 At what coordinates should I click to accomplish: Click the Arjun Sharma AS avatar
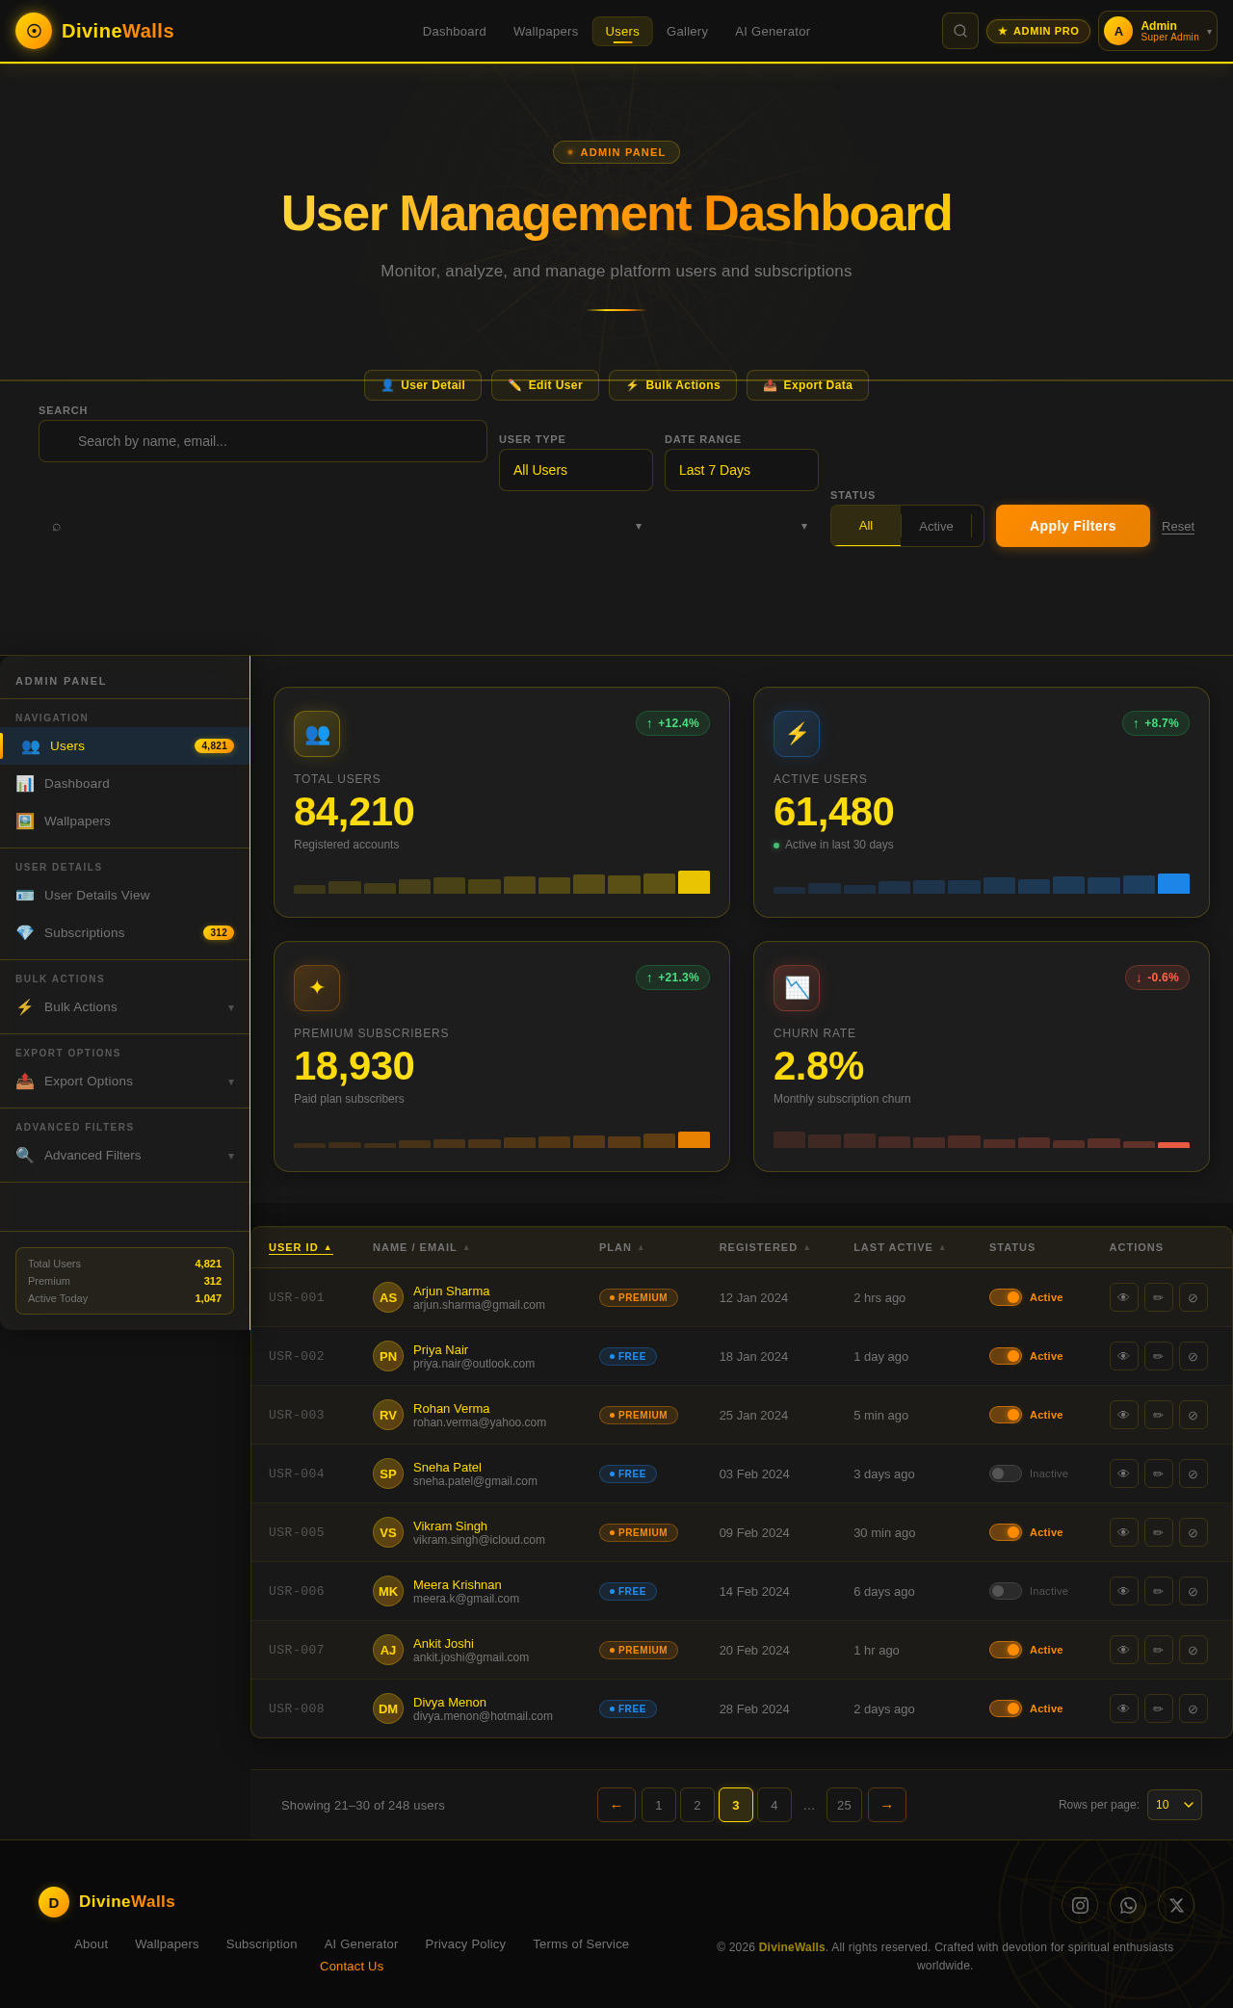[388, 1297]
